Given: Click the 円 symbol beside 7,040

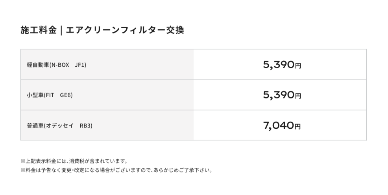Looking at the screenshot, I should (x=298, y=127).
